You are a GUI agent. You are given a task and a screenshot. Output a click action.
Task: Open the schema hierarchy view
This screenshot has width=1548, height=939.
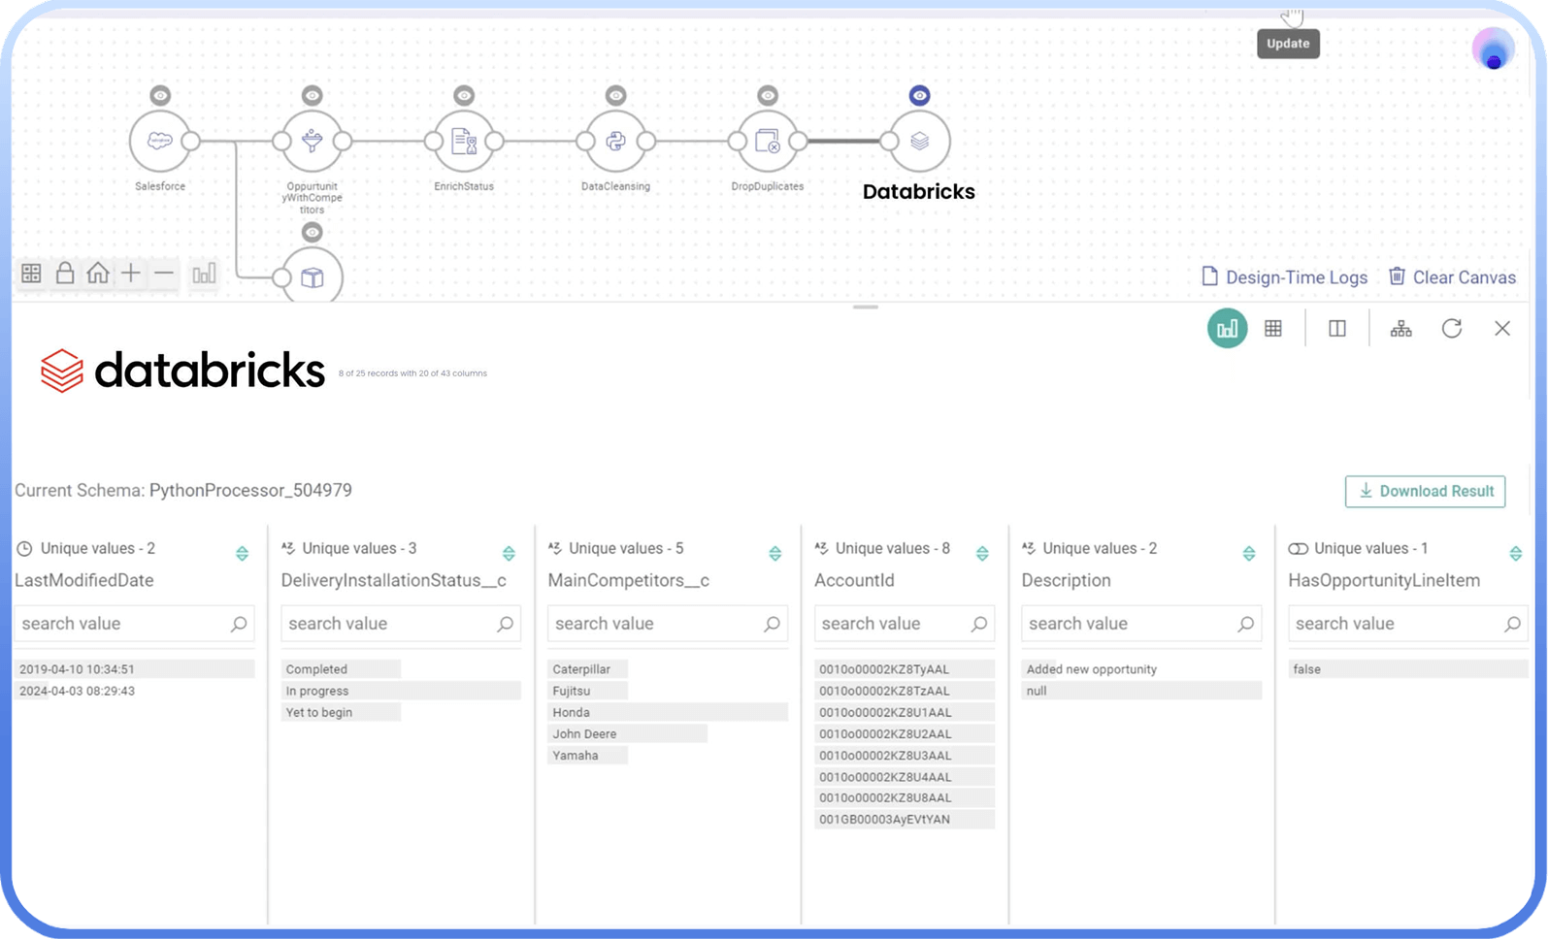tap(1400, 329)
